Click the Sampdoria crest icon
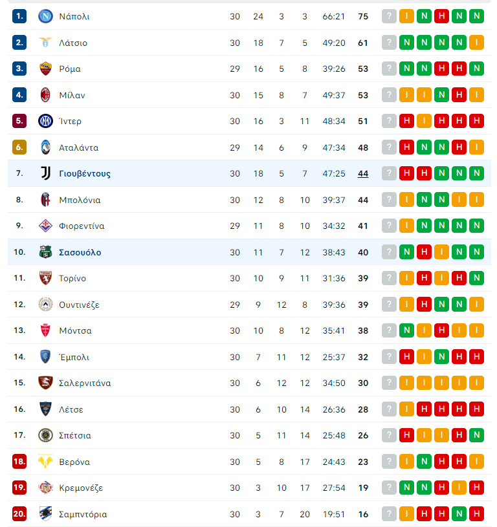The height and width of the screenshot is (527, 497). coord(45,514)
